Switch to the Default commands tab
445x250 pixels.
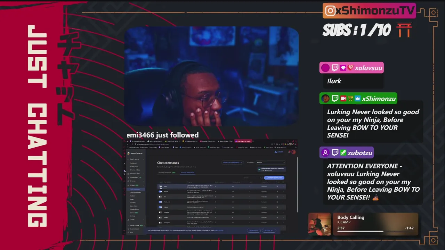click(x=167, y=172)
